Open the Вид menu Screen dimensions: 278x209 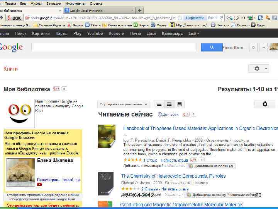tap(23, 3)
